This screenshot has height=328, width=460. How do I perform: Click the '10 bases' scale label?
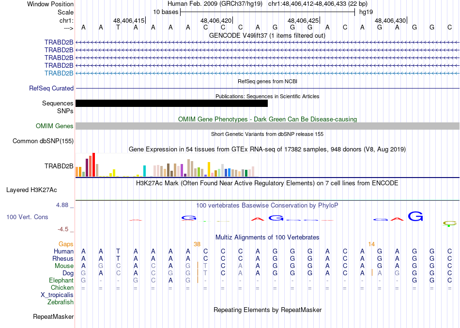[166, 12]
